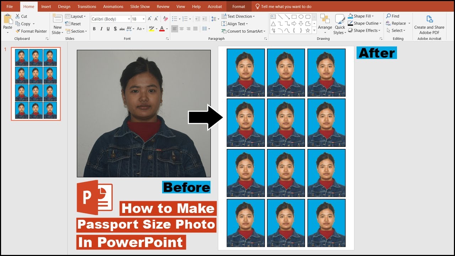Viewport: 455px width, 256px height.
Task: Pick the Line shape in gallery
Action: pos(280,17)
